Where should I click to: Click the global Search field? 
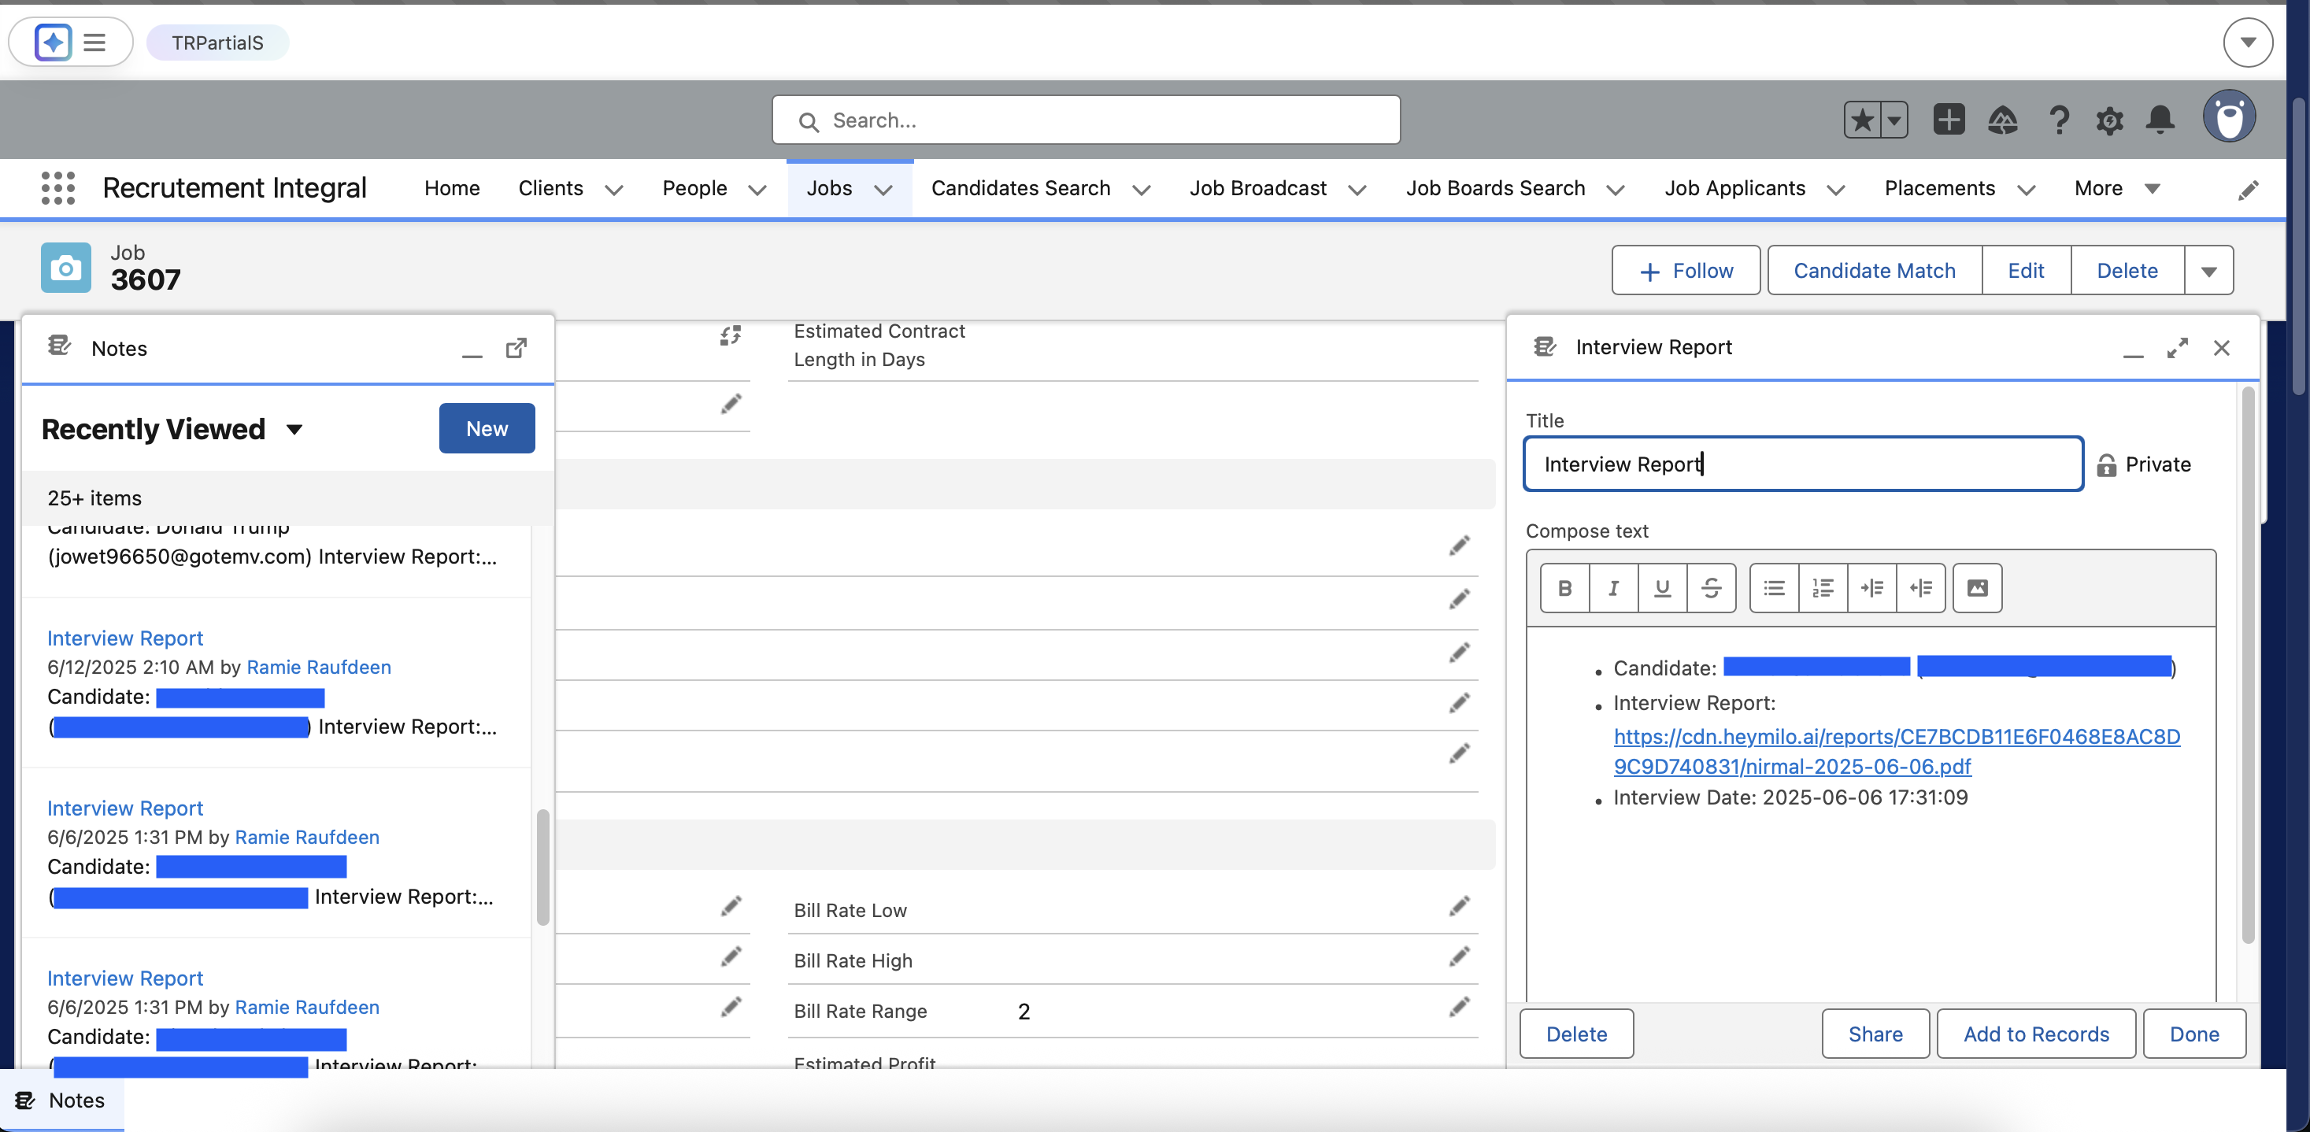[x=1085, y=120]
